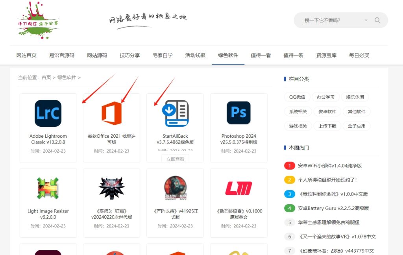The width and height of the screenshot is (403, 255).
Task: Click the red rank 1 badge
Action: click(x=290, y=166)
